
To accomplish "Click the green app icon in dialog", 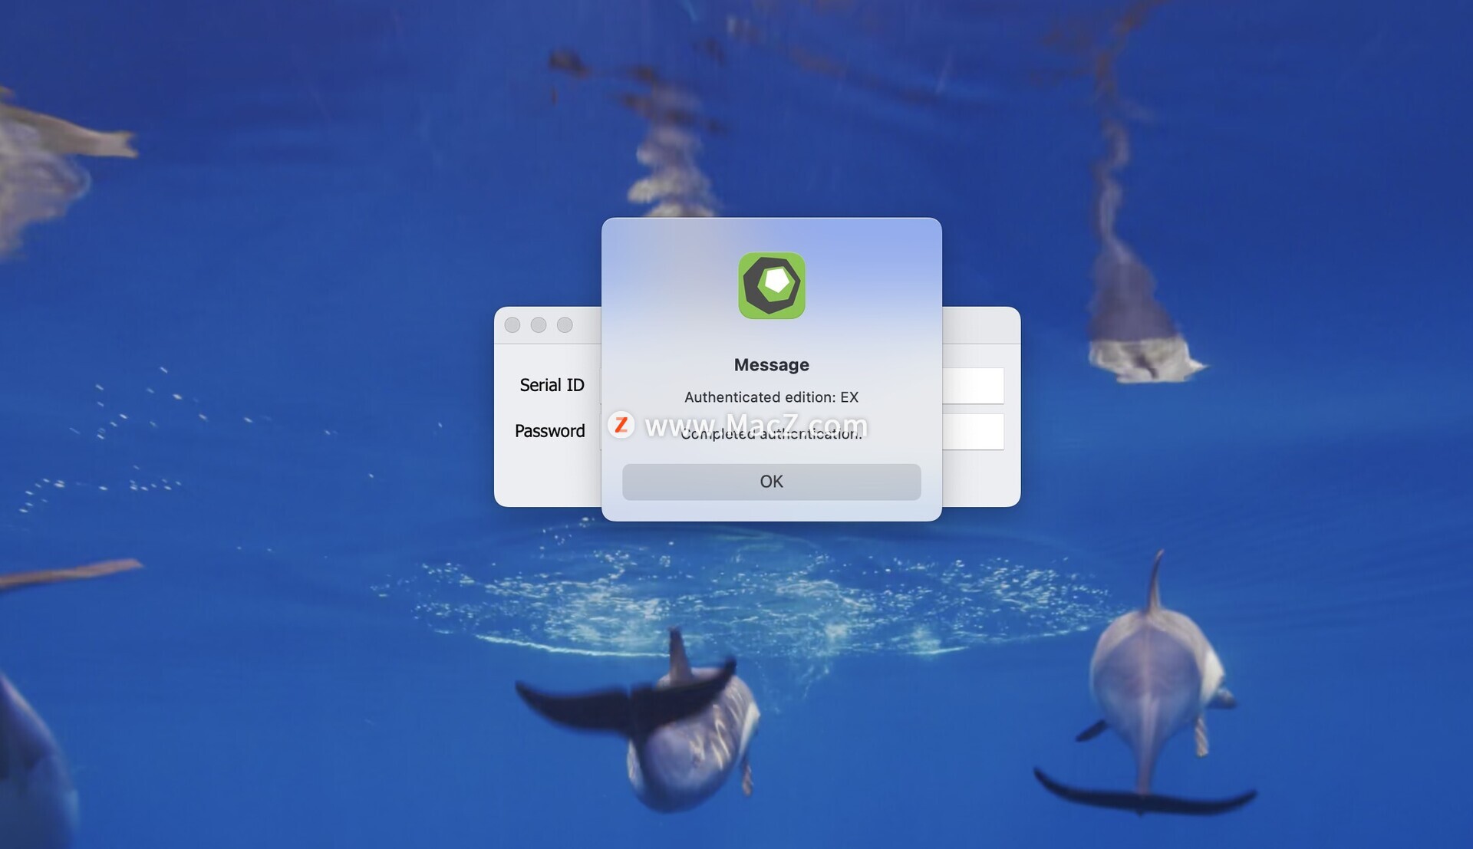I will pos(771,285).
